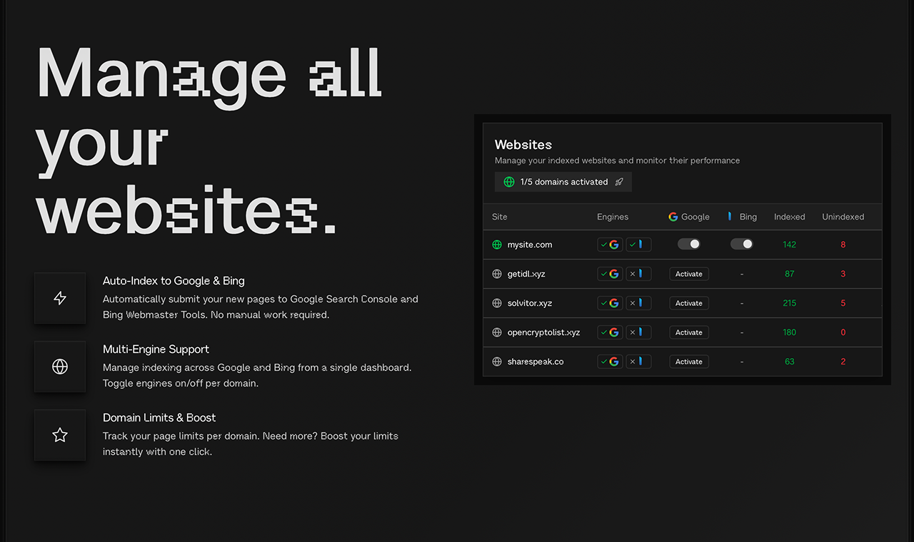Viewport: 914px width, 542px height.
Task: Click the lightning bolt Auto-Index icon
Action: point(60,298)
